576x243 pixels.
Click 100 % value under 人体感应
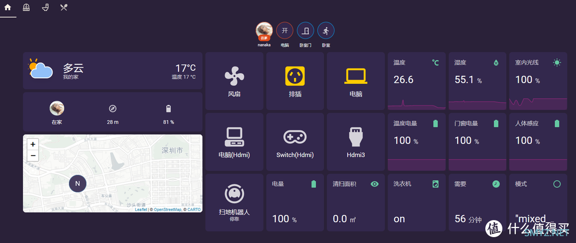click(x=527, y=141)
